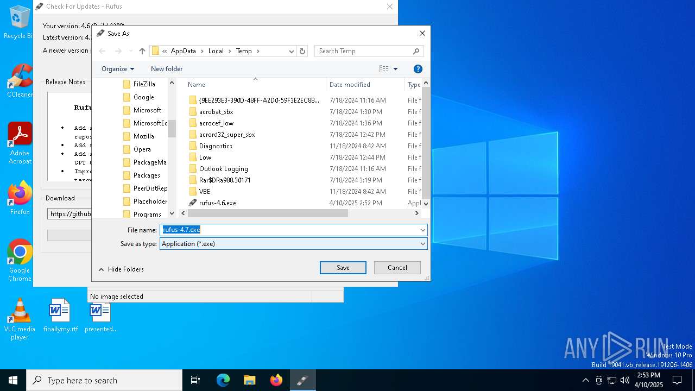
Task: Open the recent locations dropdown arrow
Action: pos(131,51)
